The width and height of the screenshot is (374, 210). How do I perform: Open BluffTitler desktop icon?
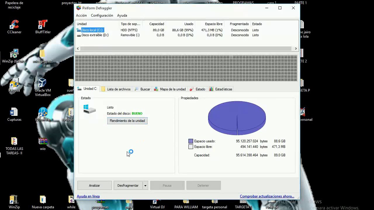[x=43, y=27]
